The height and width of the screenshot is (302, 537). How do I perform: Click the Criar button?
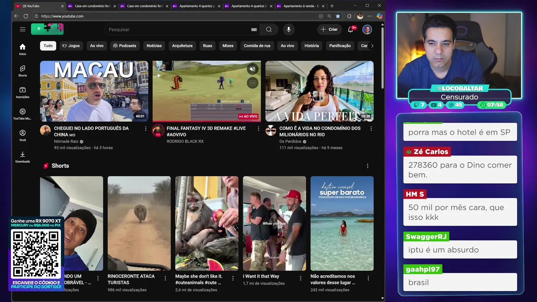pyautogui.click(x=329, y=29)
